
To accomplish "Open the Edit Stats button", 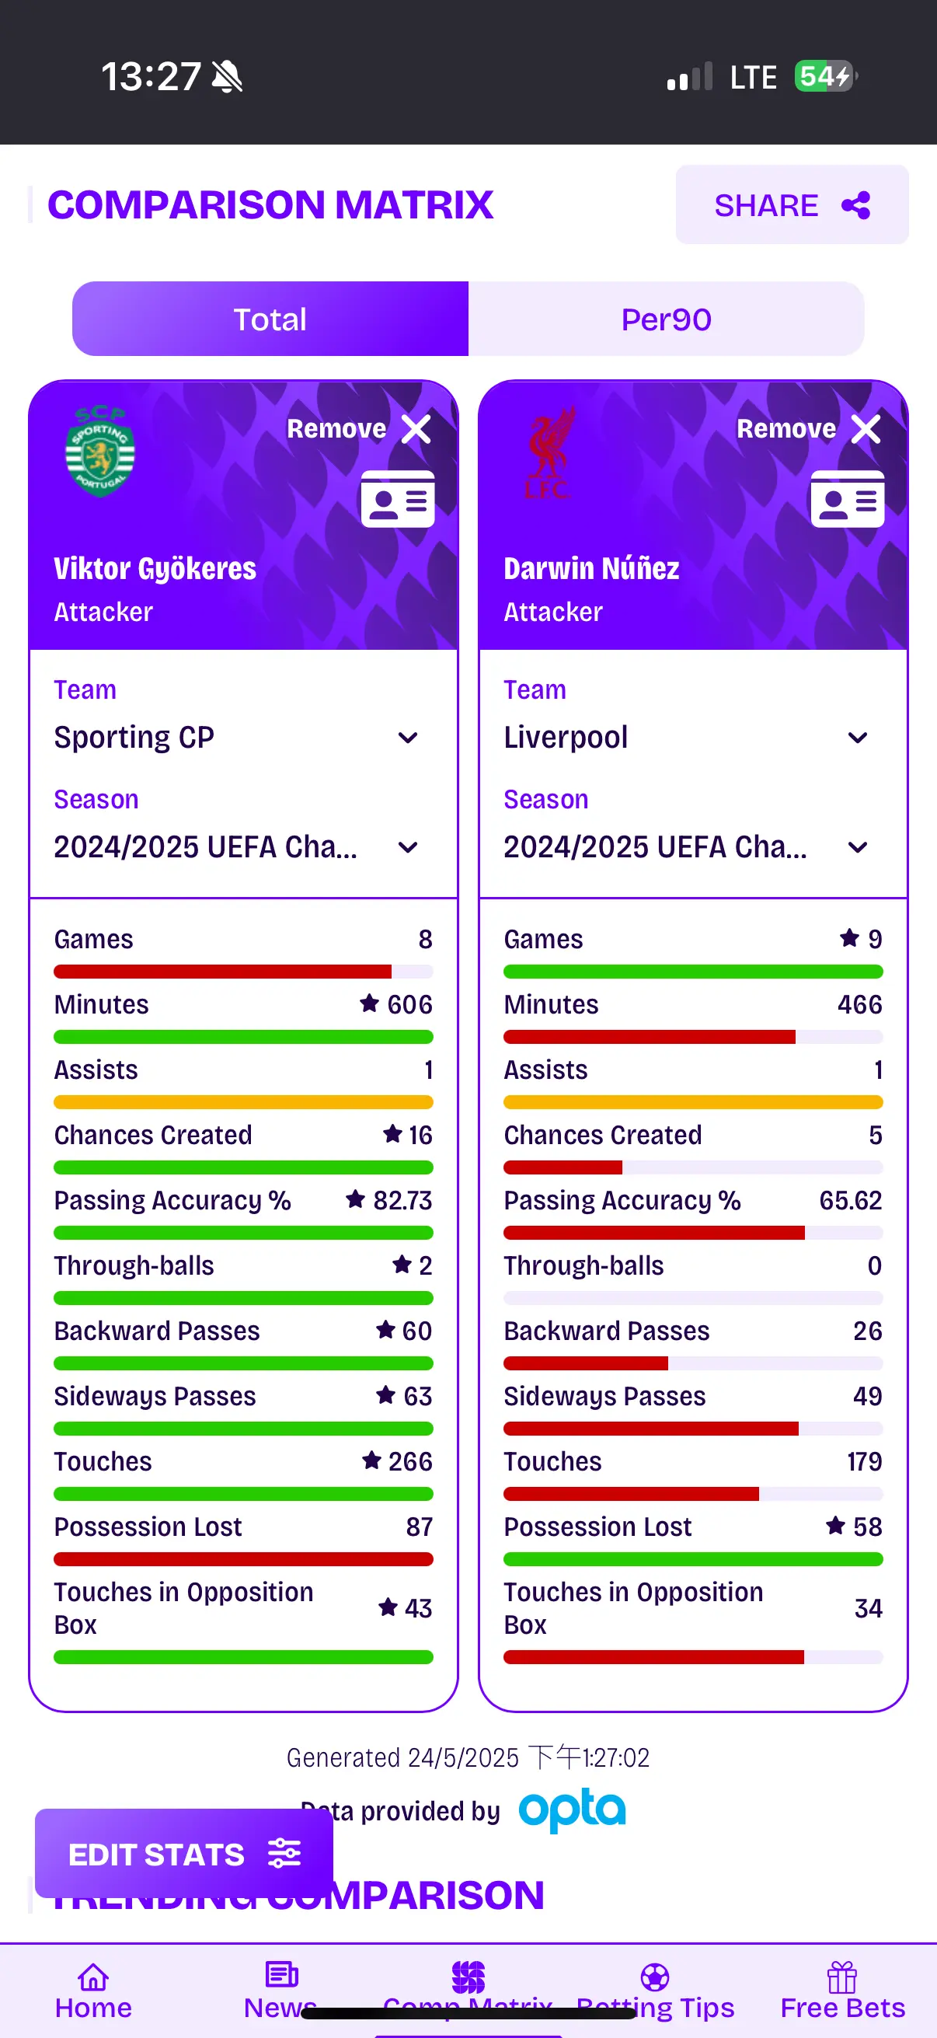I will coord(184,1854).
